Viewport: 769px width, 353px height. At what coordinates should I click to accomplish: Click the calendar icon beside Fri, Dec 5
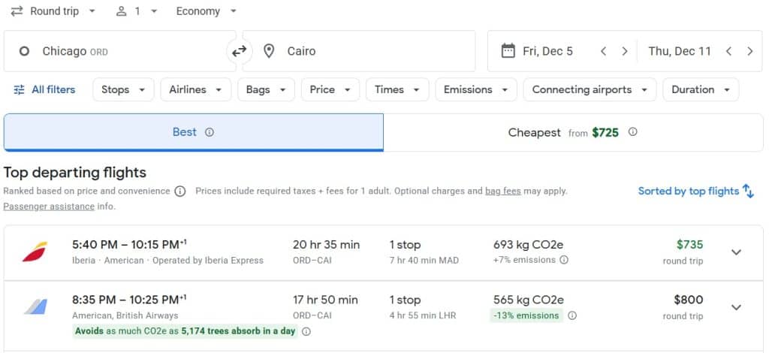[508, 50]
